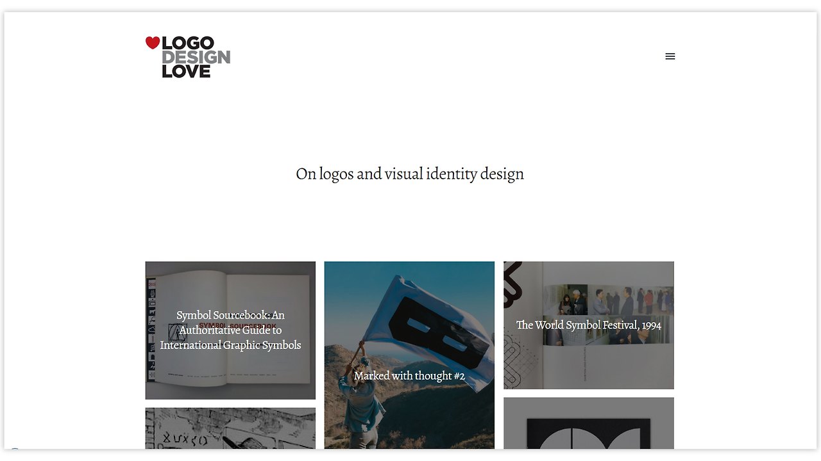Click the handwritten letters in the sketch
The image size is (821, 461).
pyautogui.click(x=184, y=439)
